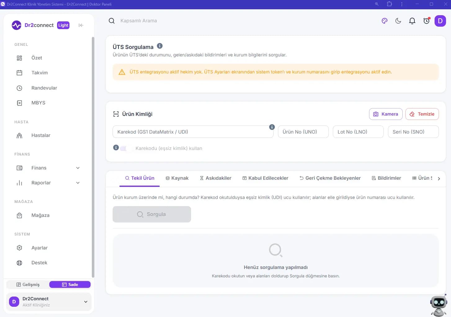This screenshot has height=317, width=451.
Task: Click the search magnifier icon in top bar
Action: pyautogui.click(x=112, y=21)
